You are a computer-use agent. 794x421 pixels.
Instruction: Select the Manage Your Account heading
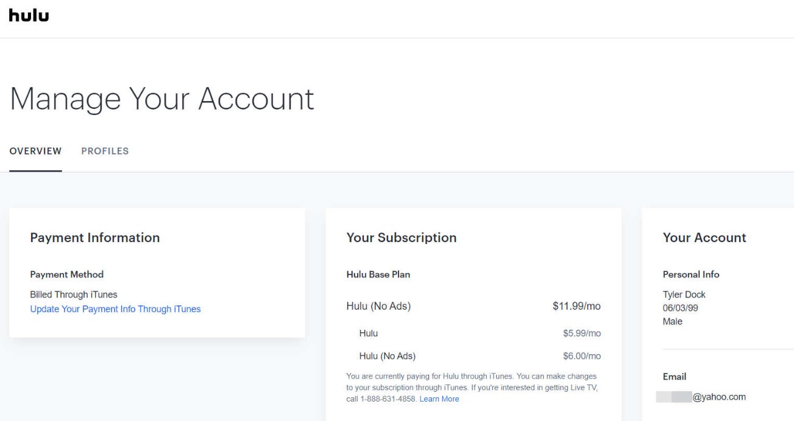[161, 99]
